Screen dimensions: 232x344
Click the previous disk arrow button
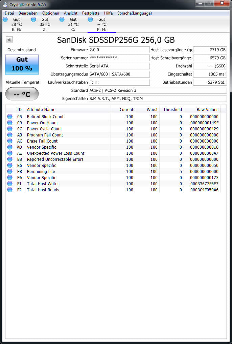pos(9,40)
